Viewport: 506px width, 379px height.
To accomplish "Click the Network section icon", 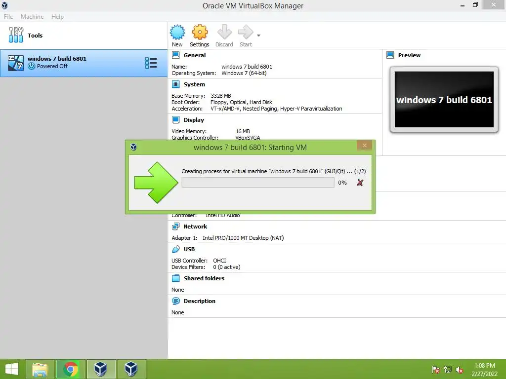I will [175, 227].
